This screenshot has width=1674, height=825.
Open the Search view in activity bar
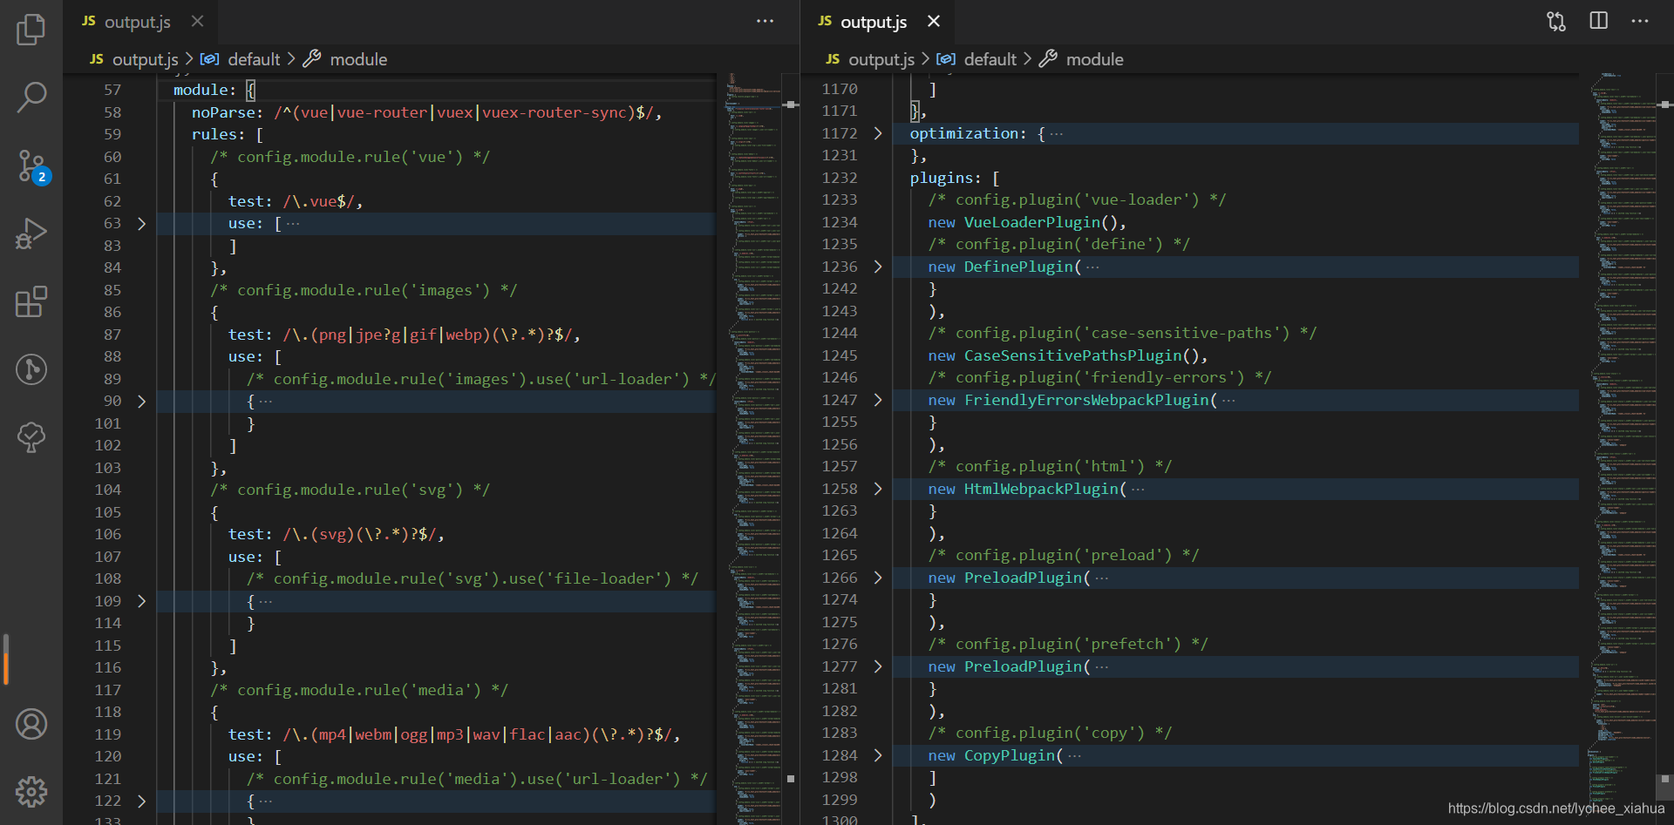tap(31, 97)
